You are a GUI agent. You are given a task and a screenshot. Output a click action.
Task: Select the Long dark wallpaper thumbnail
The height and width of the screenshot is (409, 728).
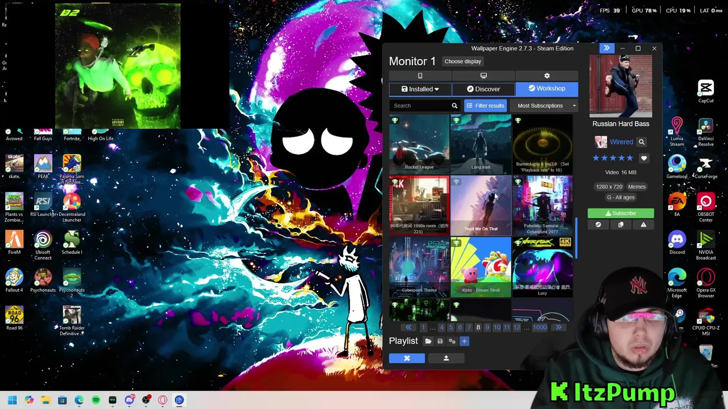point(481,143)
